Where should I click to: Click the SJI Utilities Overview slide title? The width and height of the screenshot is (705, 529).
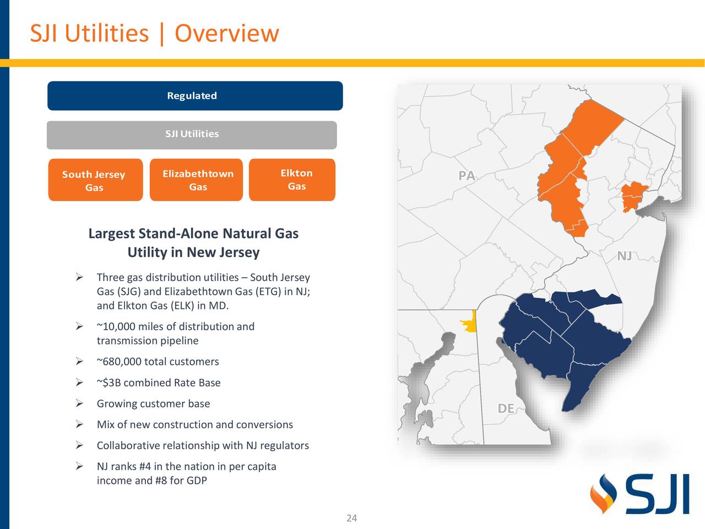pyautogui.click(x=155, y=33)
